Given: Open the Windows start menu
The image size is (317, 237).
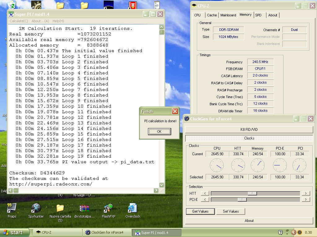Looking at the screenshot, I should click(x=14, y=232).
